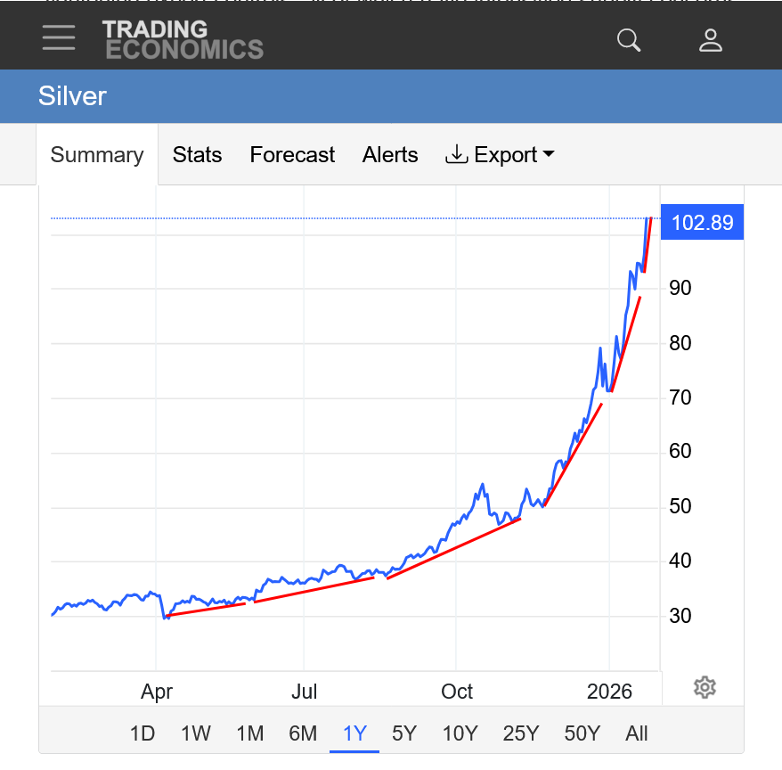Open the hamburger navigation menu
The height and width of the screenshot is (770, 782).
(x=59, y=37)
